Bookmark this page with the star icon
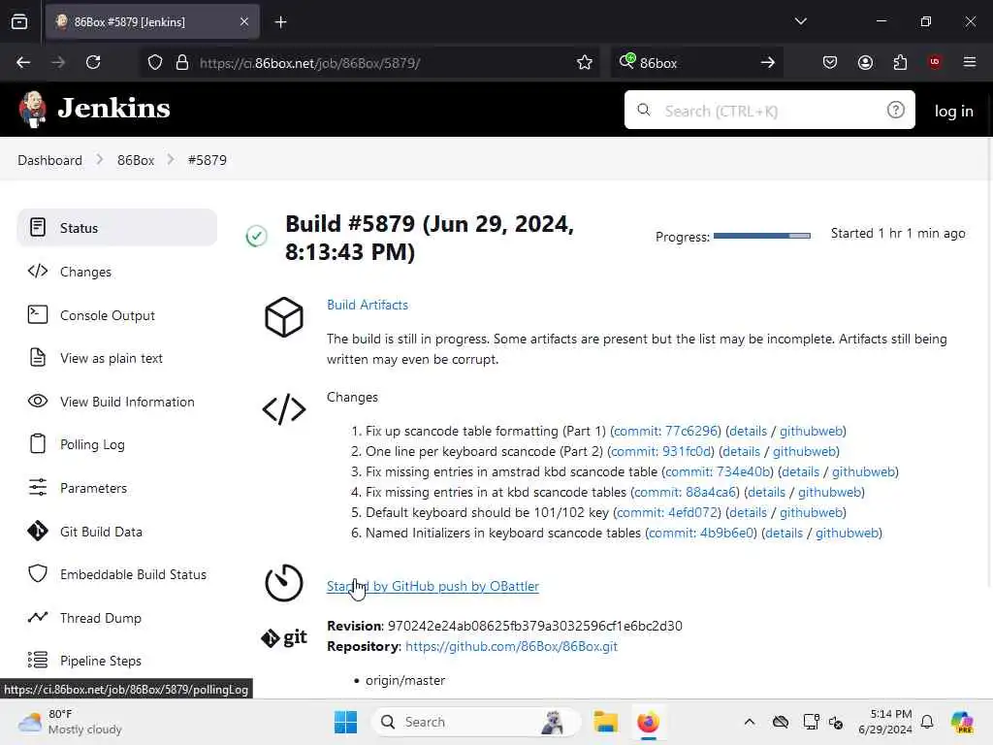 585,62
